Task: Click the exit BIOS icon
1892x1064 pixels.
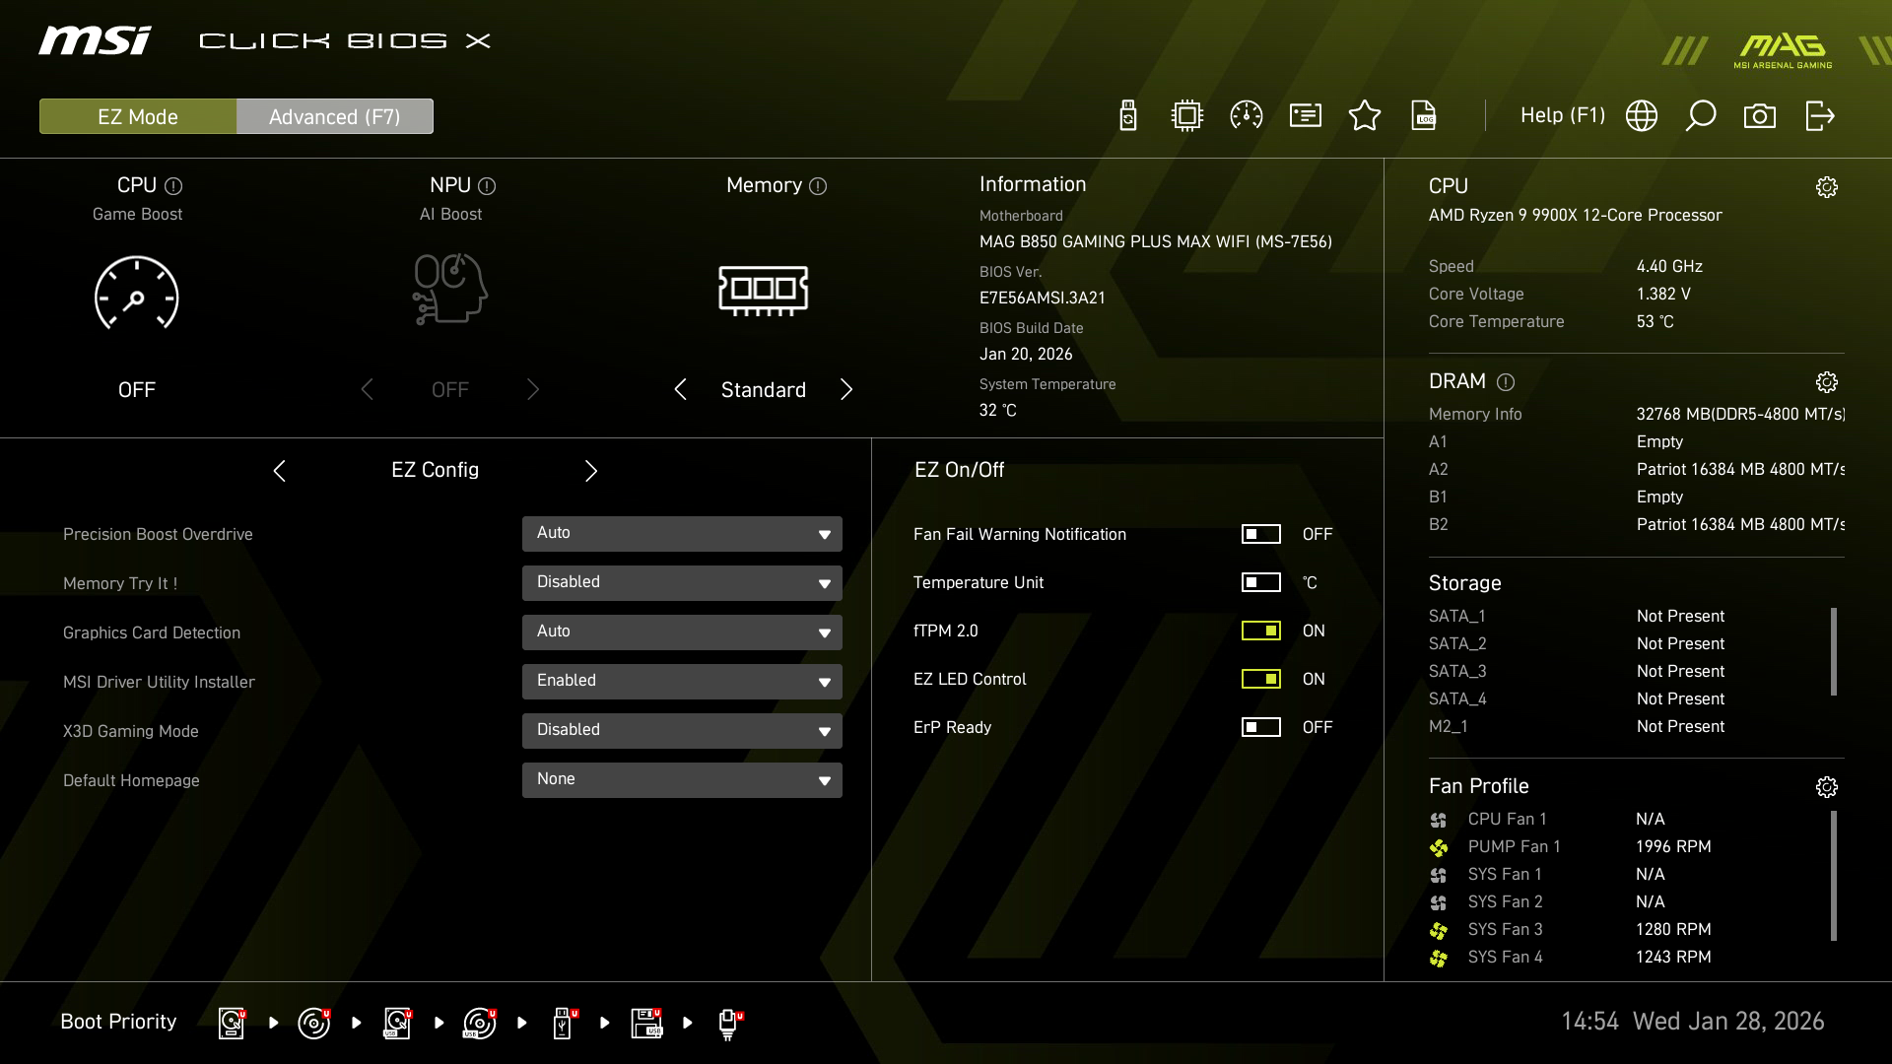Action: click(1819, 116)
